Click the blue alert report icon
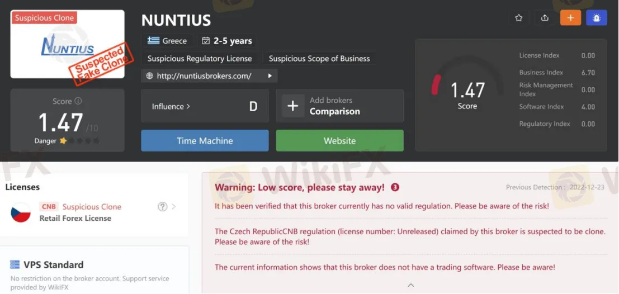 coord(597,18)
